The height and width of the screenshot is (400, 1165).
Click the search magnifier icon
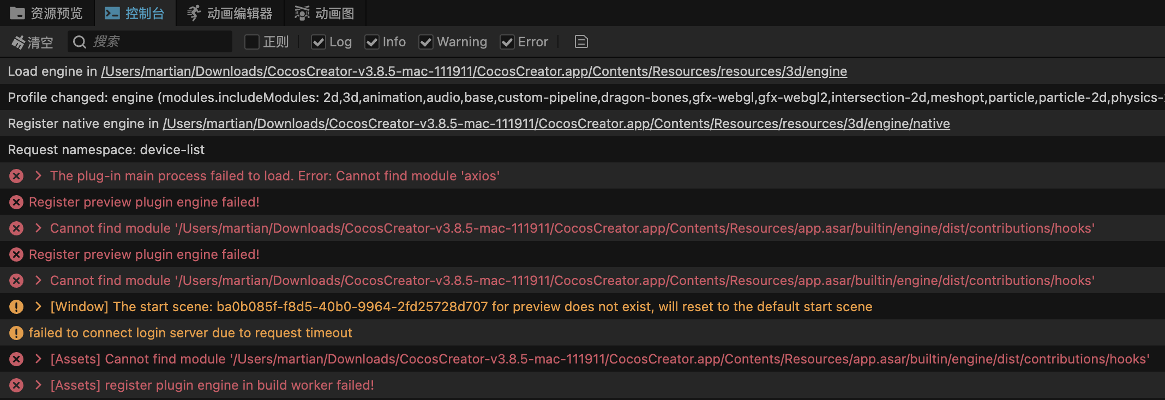80,42
